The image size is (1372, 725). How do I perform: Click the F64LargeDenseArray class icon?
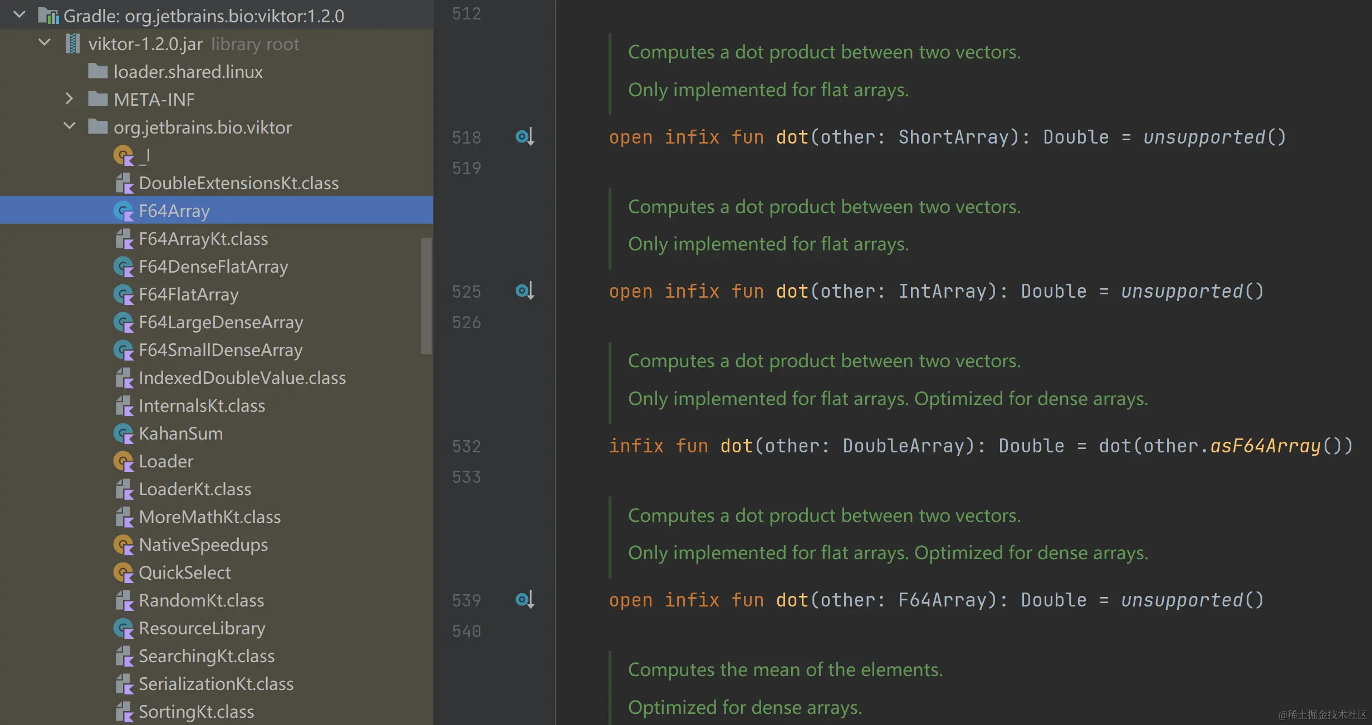124,322
